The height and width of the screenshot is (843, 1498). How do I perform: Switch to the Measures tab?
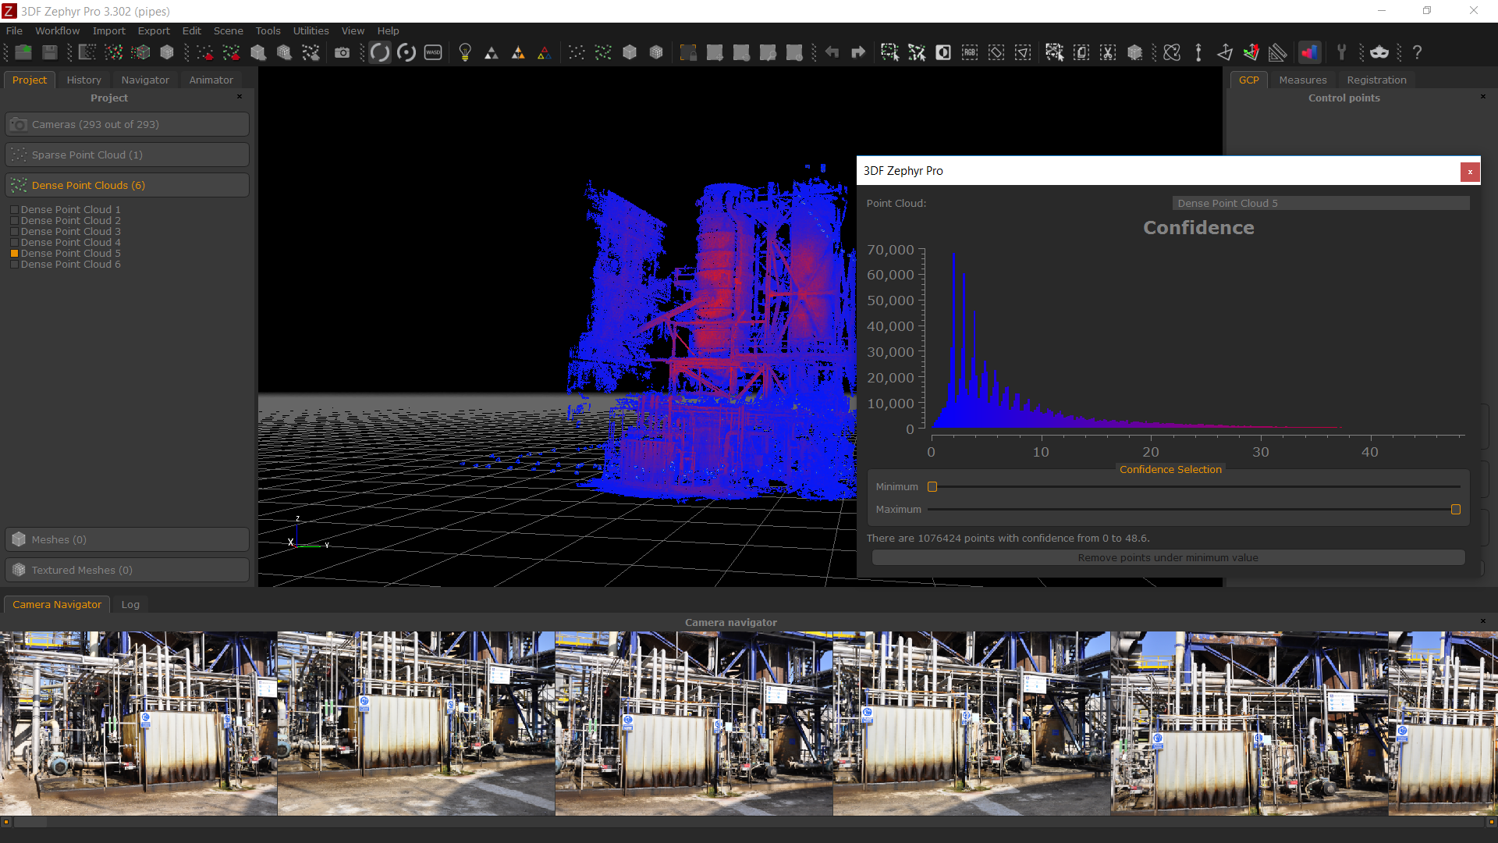pos(1302,80)
